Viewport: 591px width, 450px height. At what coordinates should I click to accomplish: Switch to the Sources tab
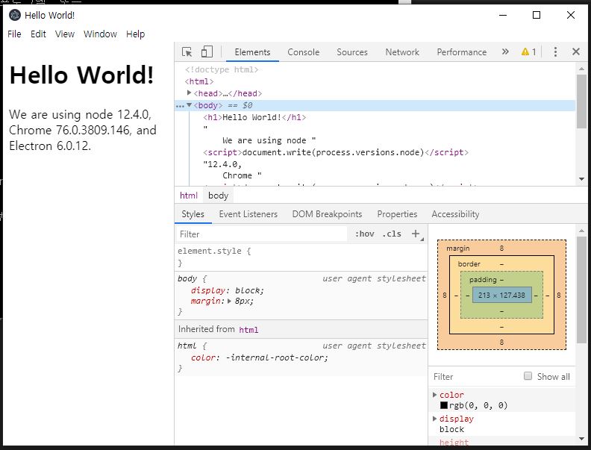(x=352, y=52)
